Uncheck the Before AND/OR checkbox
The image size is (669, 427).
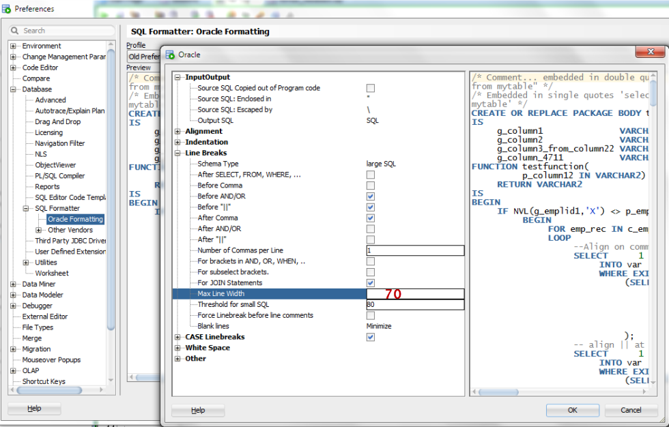[x=370, y=196]
